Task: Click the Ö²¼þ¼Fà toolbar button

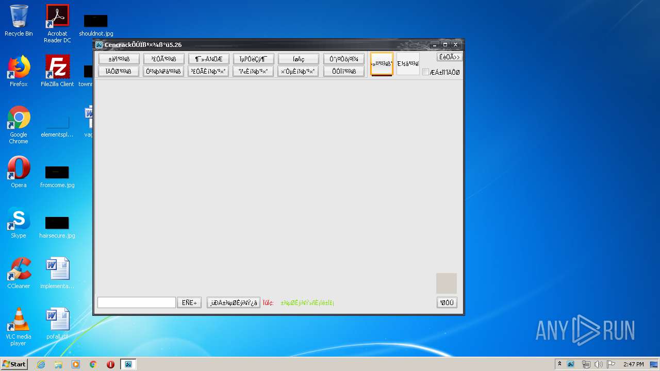Action: (x=163, y=71)
